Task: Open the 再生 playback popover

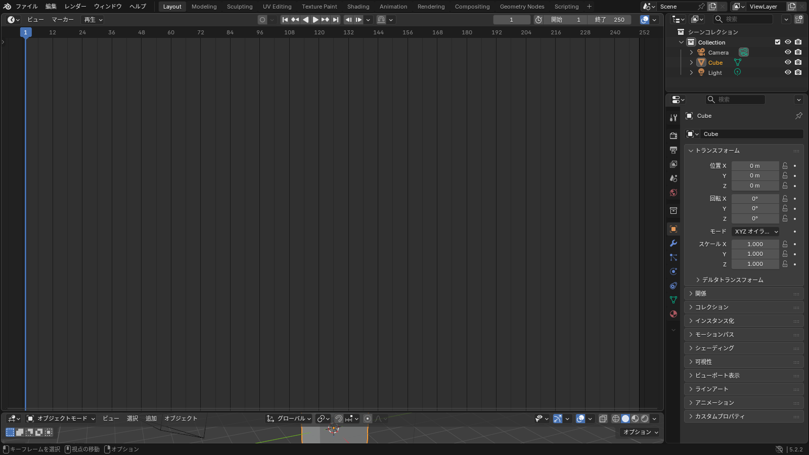Action: [94, 20]
